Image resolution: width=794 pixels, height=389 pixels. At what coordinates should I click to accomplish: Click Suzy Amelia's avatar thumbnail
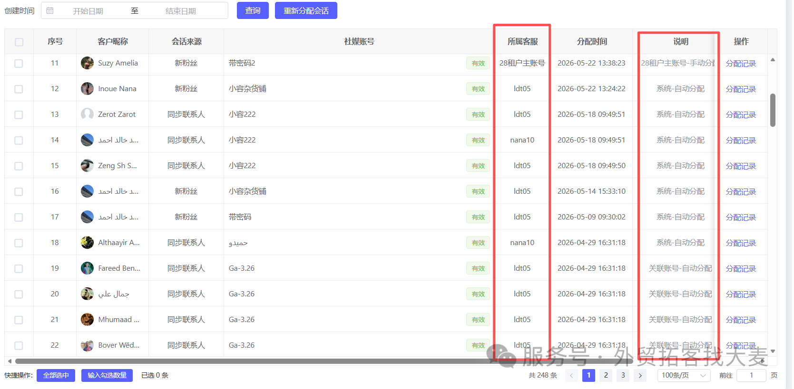point(87,63)
